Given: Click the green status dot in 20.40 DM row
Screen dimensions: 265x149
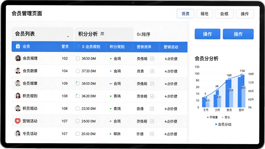Looking at the screenshot, I should pos(111,134).
